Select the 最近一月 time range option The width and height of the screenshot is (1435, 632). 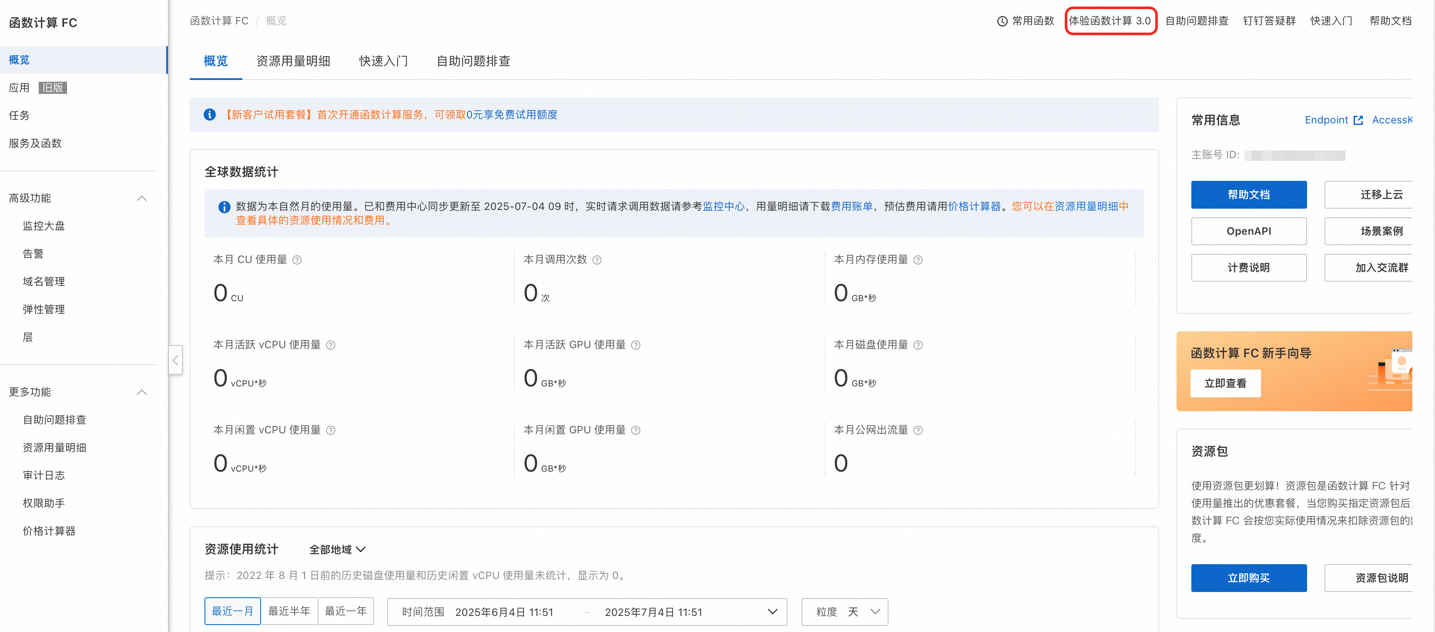[x=232, y=611]
